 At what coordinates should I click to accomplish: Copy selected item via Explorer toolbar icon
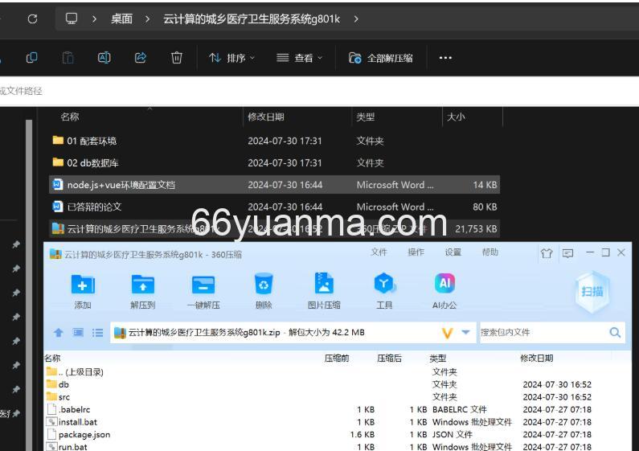pos(32,58)
